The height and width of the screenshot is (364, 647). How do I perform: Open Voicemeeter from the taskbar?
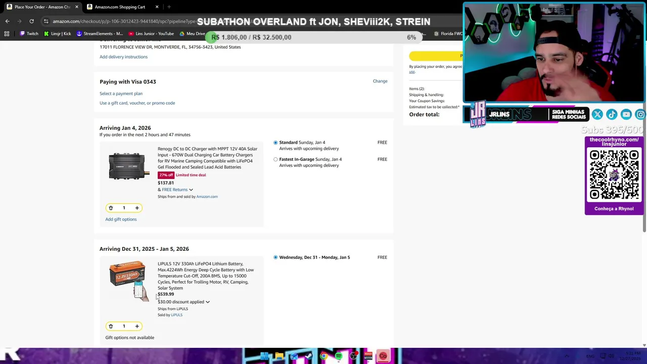click(368, 356)
